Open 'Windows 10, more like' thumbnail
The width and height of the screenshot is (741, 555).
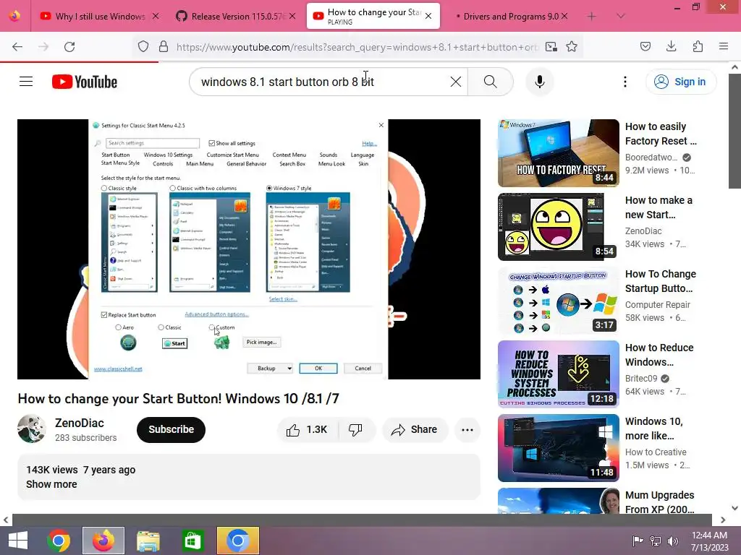558,447
